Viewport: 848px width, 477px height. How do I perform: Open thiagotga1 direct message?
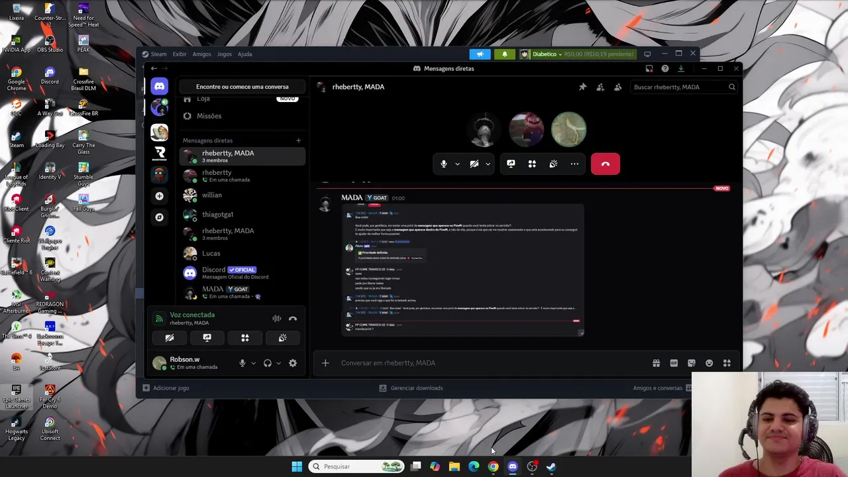pyautogui.click(x=242, y=215)
